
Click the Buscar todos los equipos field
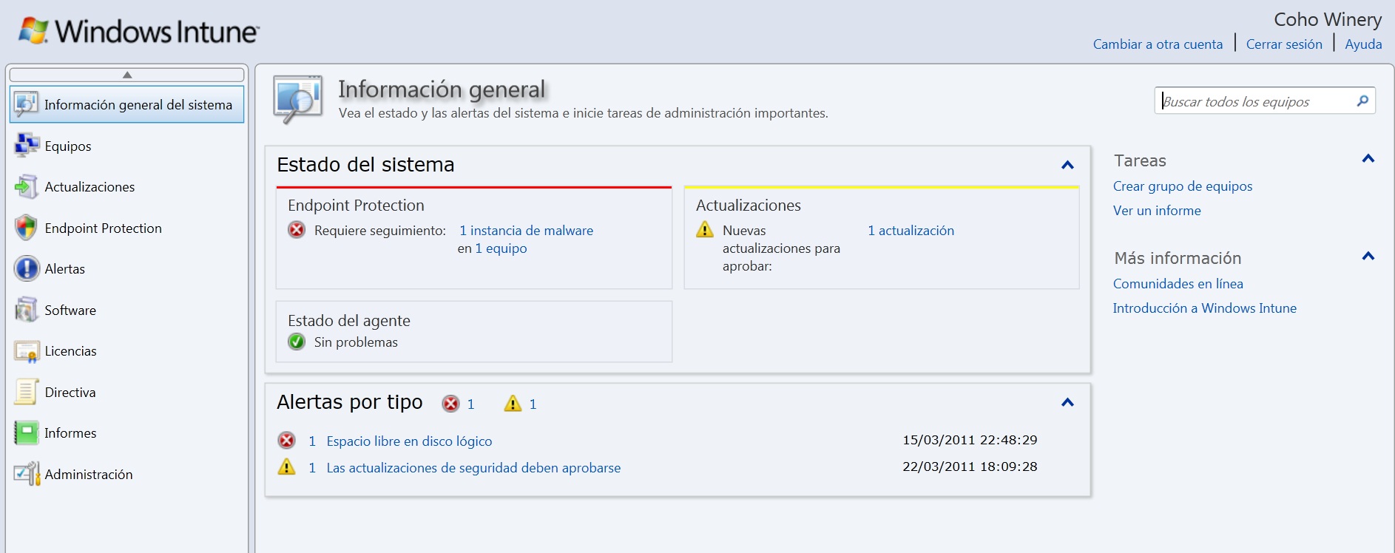[1257, 101]
